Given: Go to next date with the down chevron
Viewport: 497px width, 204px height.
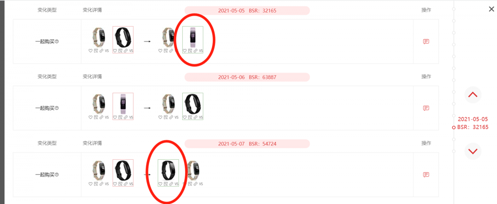Looking at the screenshot, I should [x=473, y=152].
